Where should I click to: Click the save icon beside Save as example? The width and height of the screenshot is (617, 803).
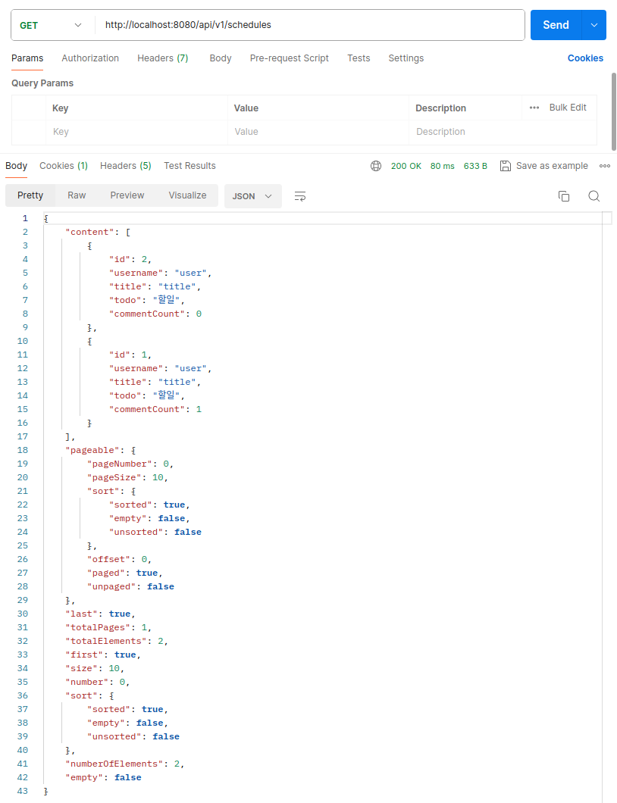pos(506,166)
